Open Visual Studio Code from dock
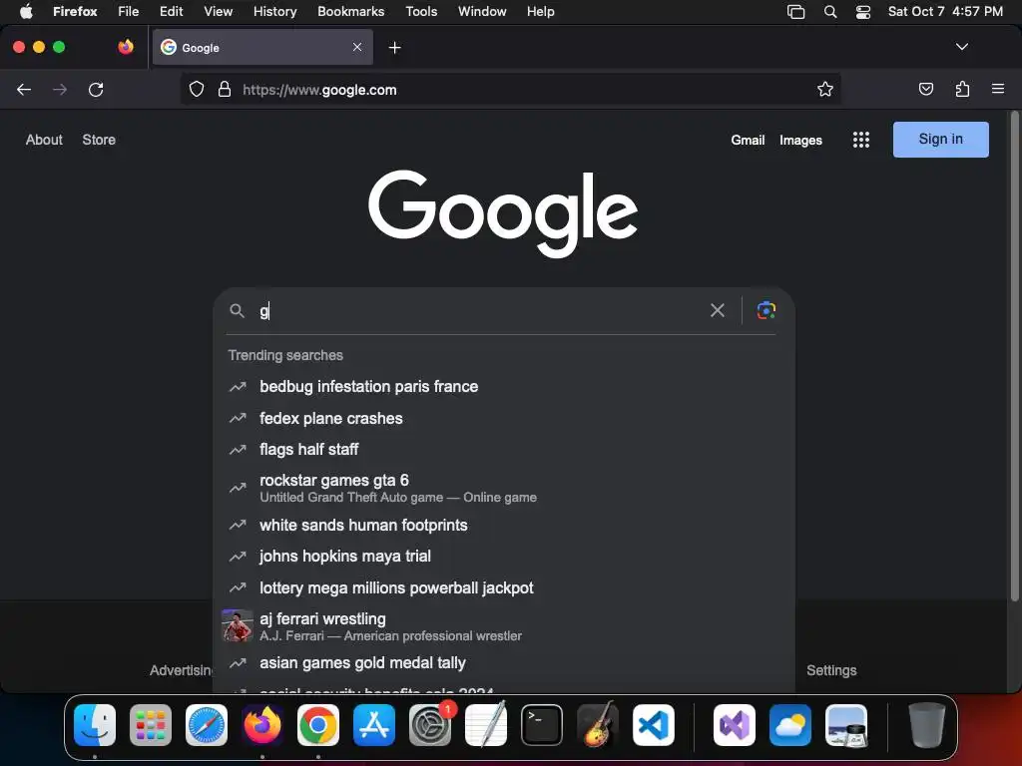This screenshot has width=1022, height=766. pos(653,724)
